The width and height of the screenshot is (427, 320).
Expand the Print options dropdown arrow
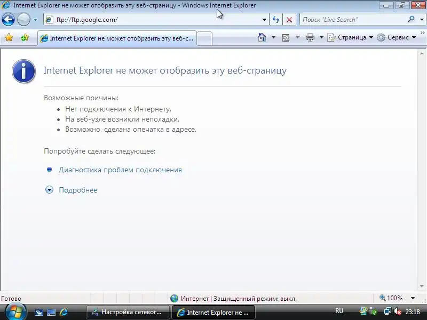click(321, 37)
